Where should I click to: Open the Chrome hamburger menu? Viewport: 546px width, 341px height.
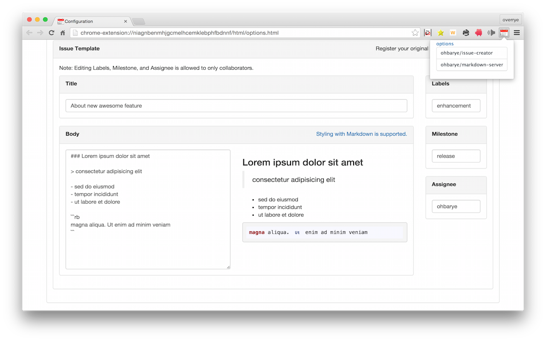pyautogui.click(x=517, y=33)
